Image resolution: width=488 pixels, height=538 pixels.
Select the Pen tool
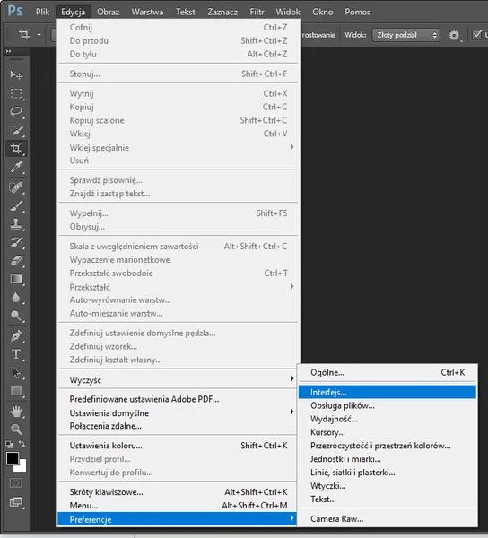(x=16, y=335)
